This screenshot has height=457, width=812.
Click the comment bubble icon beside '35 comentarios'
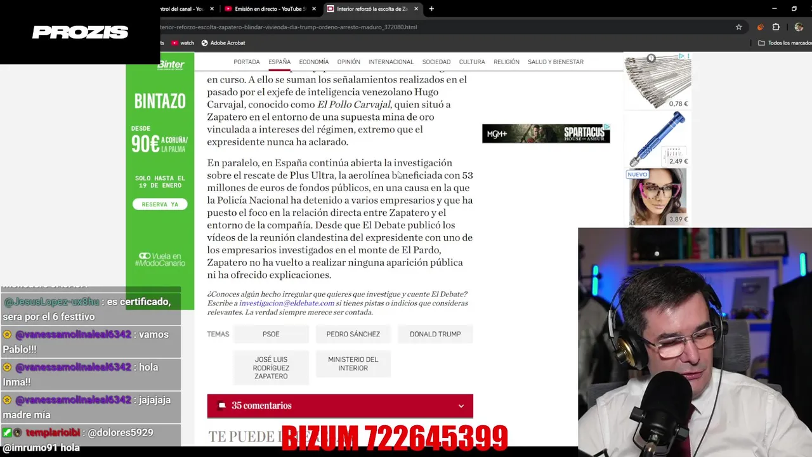pos(221,406)
